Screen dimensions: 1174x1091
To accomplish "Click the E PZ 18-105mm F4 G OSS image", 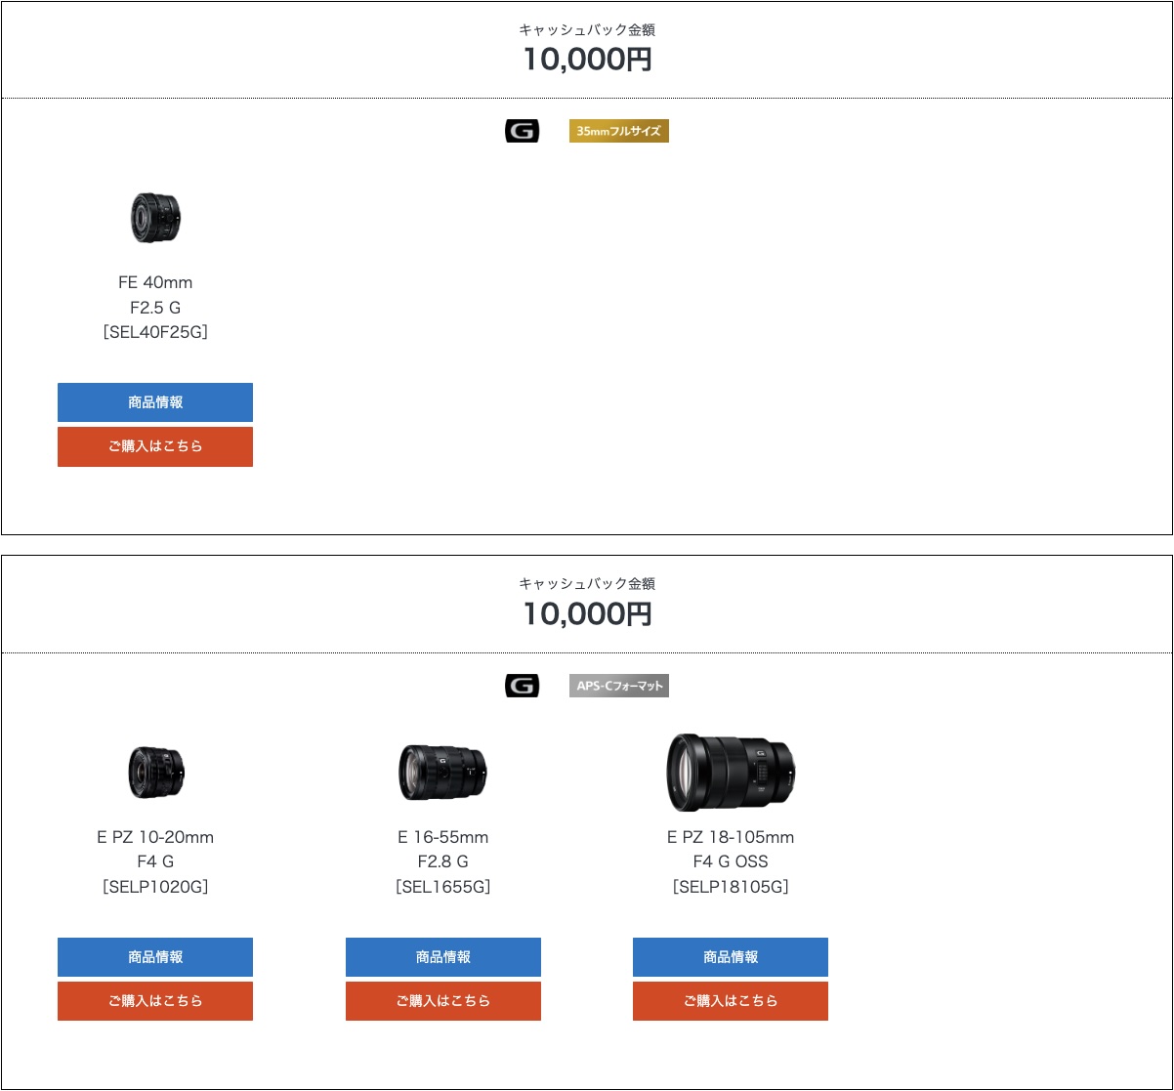I will coord(731,772).
